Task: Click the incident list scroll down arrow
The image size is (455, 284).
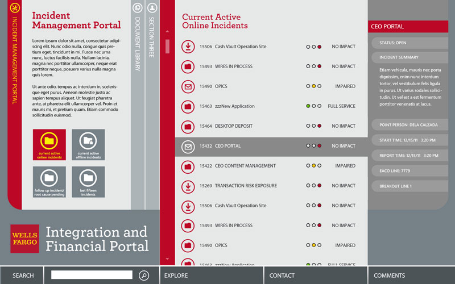Action: tap(167, 259)
